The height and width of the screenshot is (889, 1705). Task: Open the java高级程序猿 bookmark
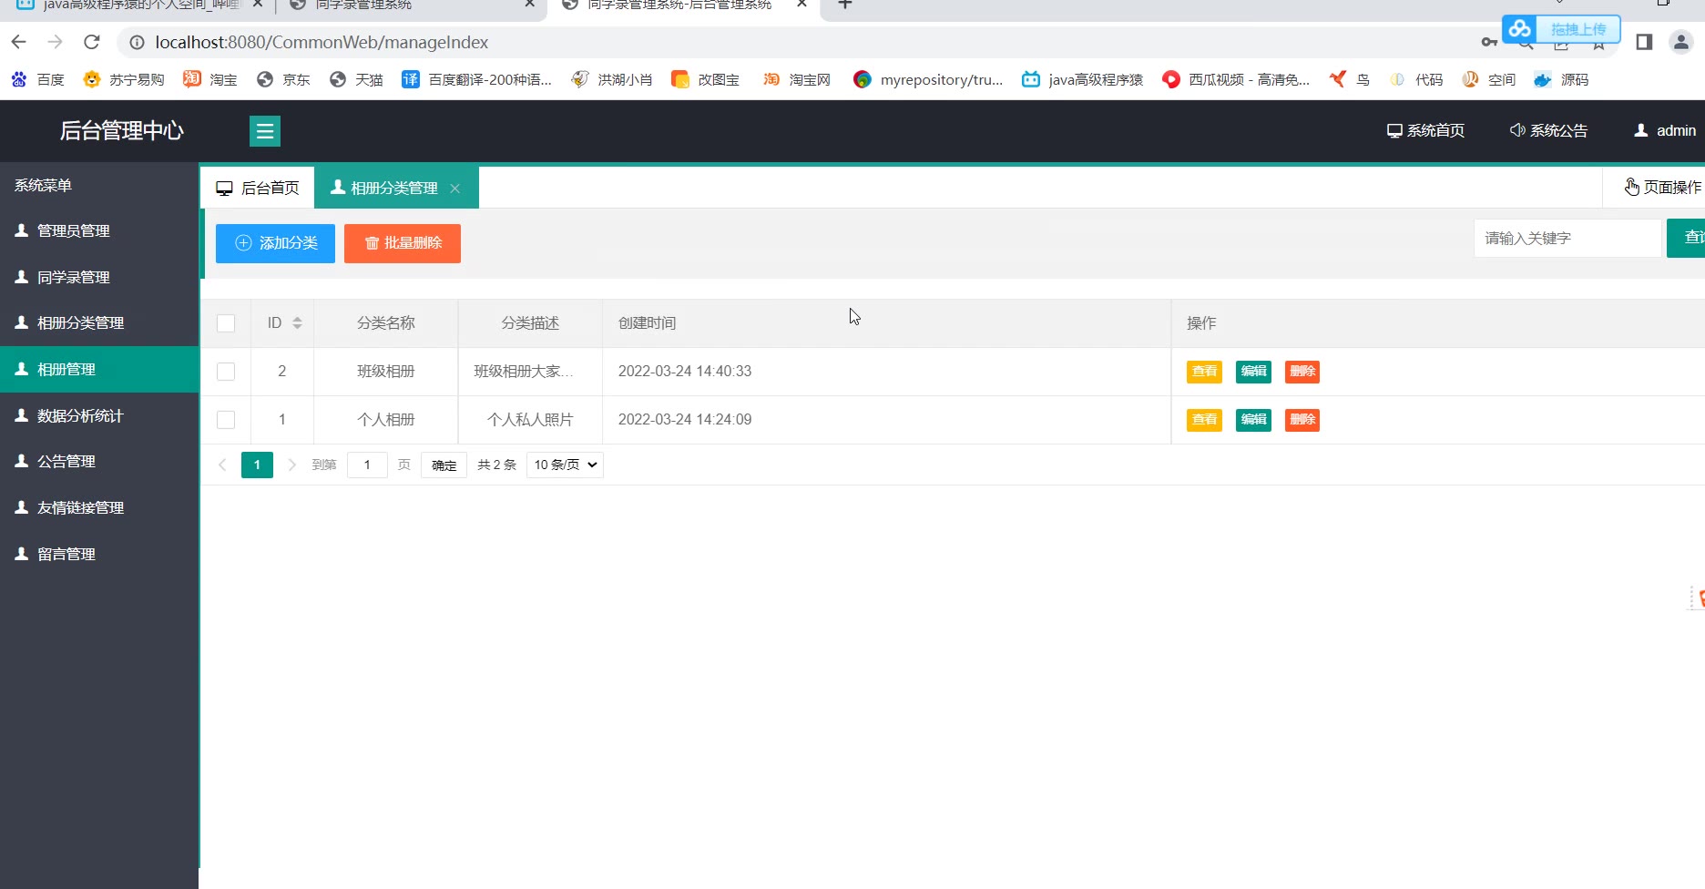point(1082,80)
